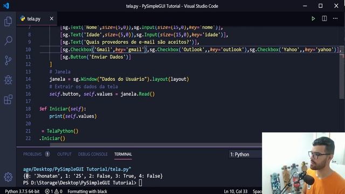Screen dimensions: 345x194
Task: Open the editor More Actions ellipsis menu
Action: 335,18
